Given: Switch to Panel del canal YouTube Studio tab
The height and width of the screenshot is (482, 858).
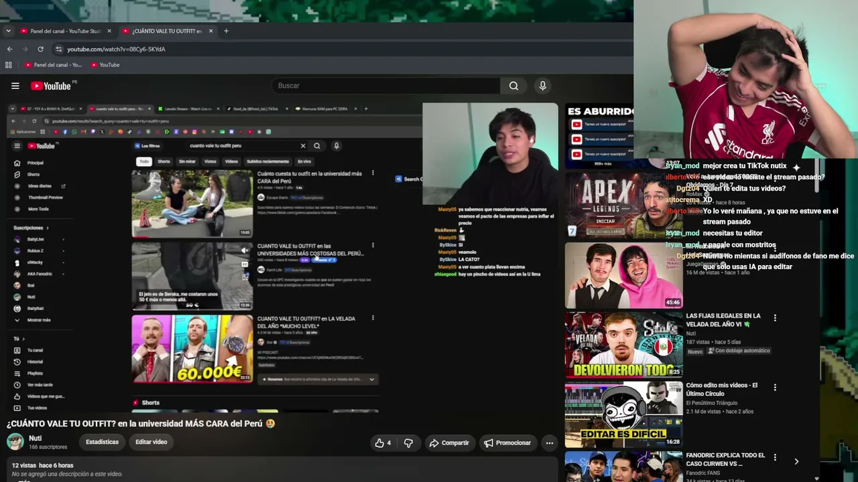Looking at the screenshot, I should point(64,31).
